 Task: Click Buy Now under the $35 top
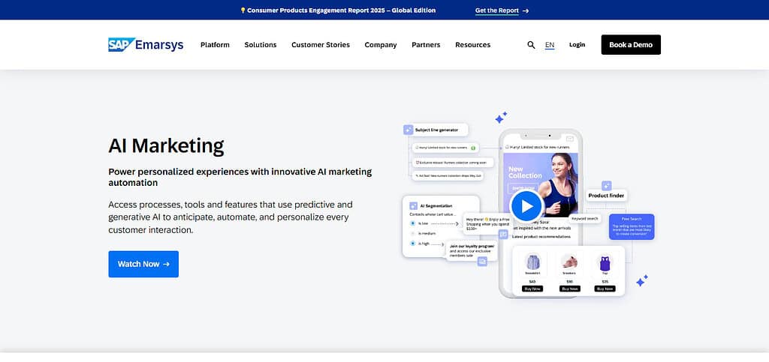[x=605, y=289]
